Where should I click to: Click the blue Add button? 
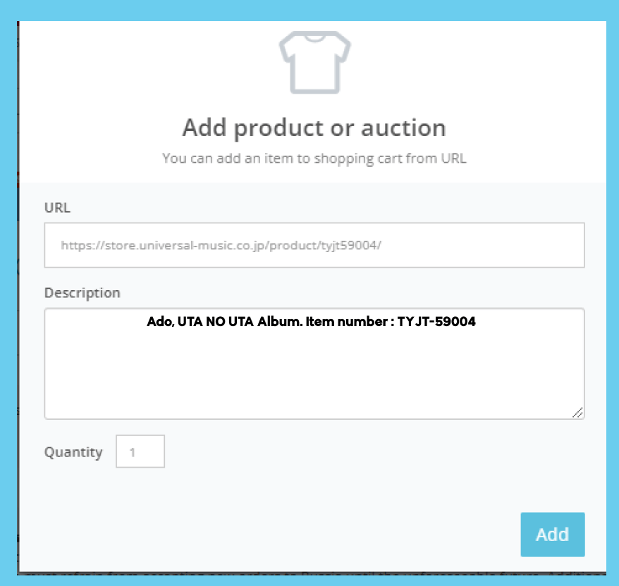553,535
